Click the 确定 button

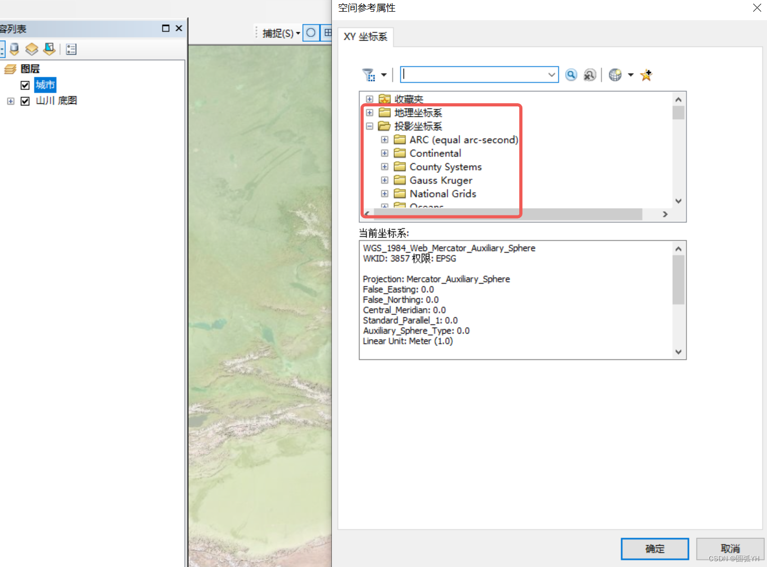pos(654,549)
